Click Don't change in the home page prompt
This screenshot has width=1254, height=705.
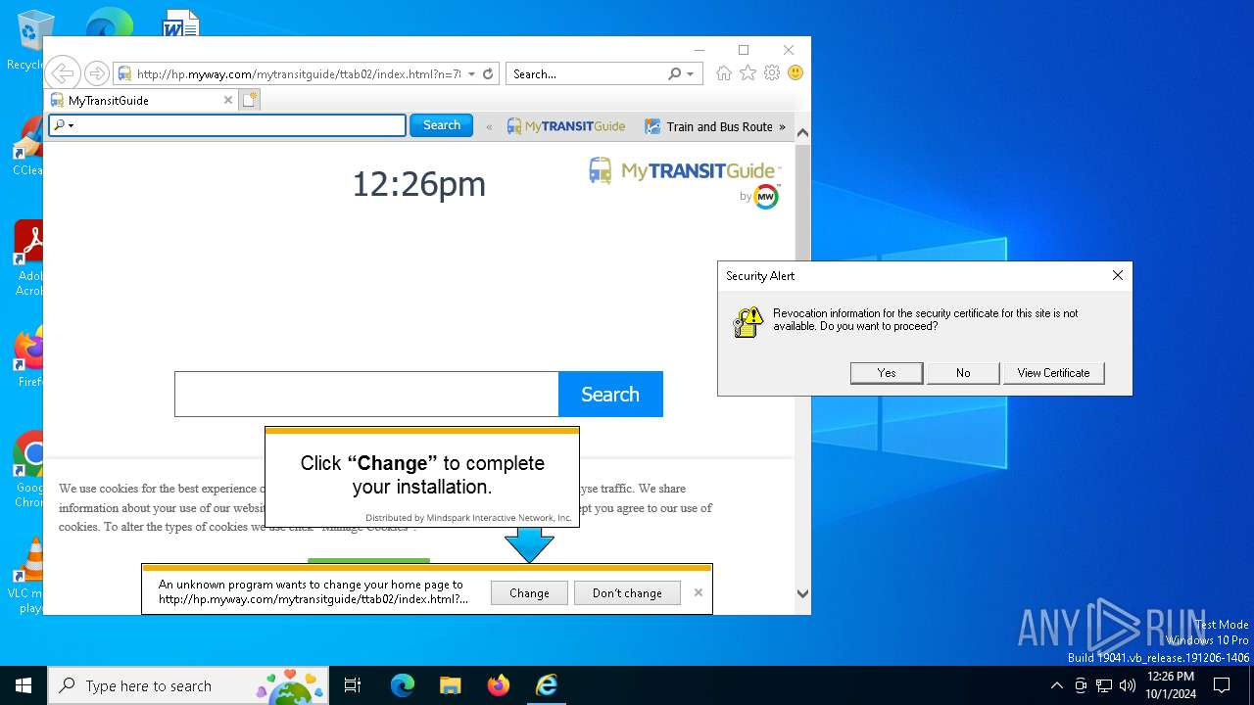627,592
